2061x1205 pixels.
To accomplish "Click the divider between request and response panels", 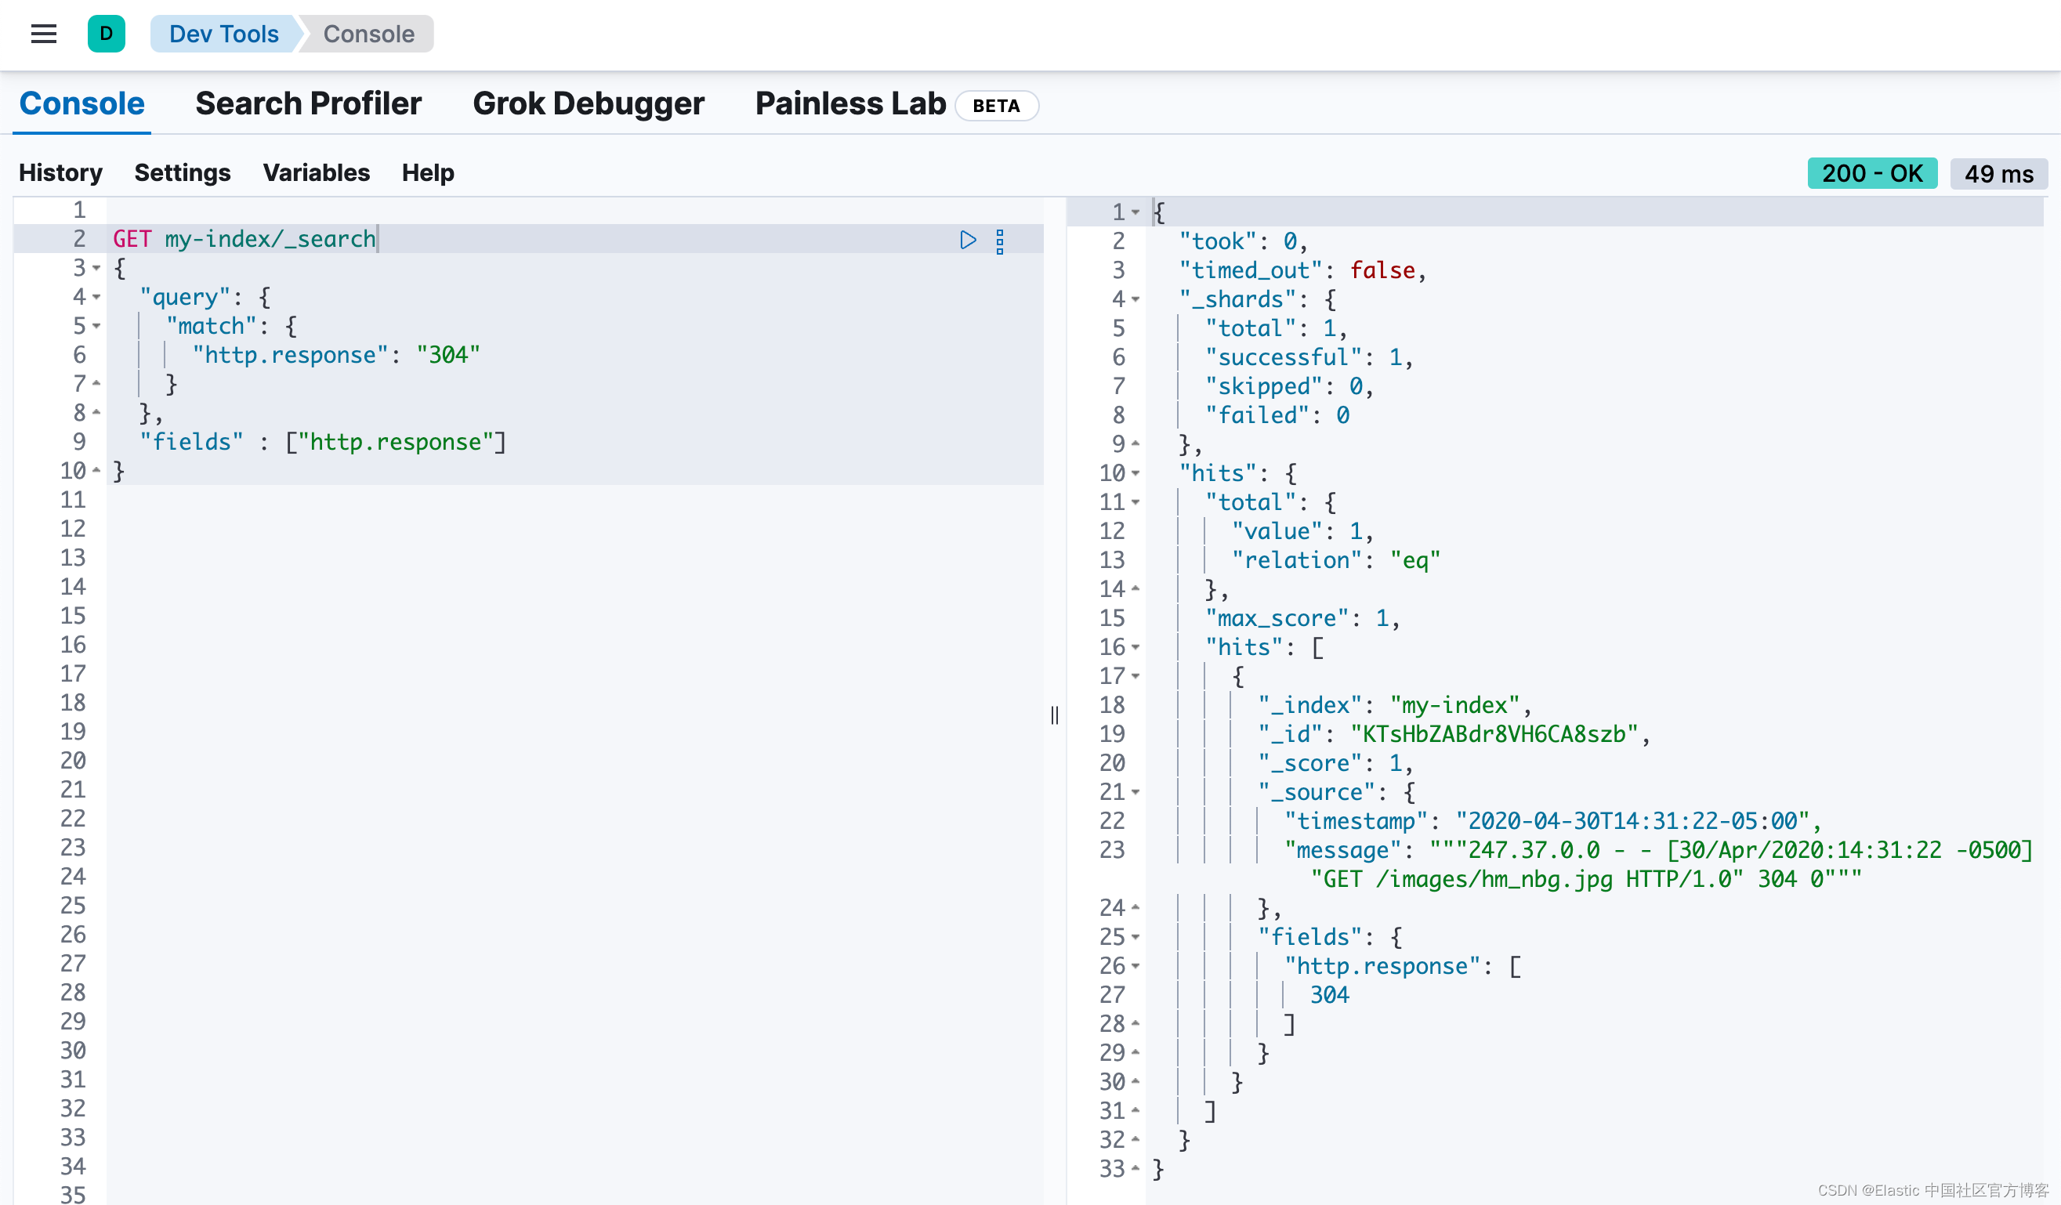I will click(x=1055, y=716).
